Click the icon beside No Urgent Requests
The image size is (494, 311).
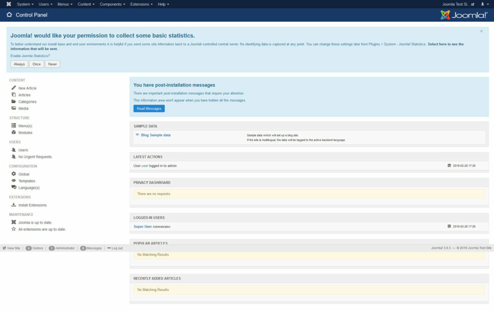(x=14, y=156)
